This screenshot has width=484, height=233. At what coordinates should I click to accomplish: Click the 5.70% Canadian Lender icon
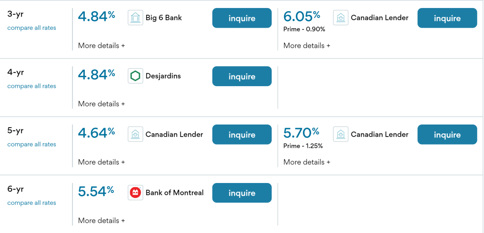[x=341, y=134]
